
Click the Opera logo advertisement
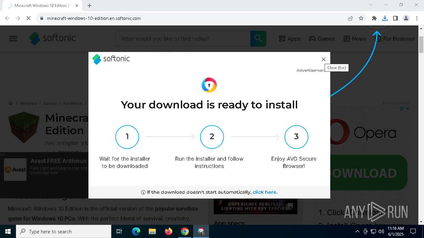[363, 132]
